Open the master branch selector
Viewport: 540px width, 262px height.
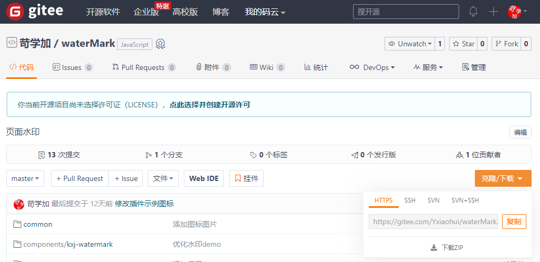click(25, 178)
